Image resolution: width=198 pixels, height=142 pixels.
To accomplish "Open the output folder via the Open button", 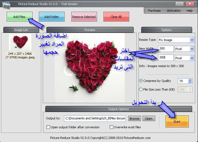I will pyautogui.click(x=149, y=119).
